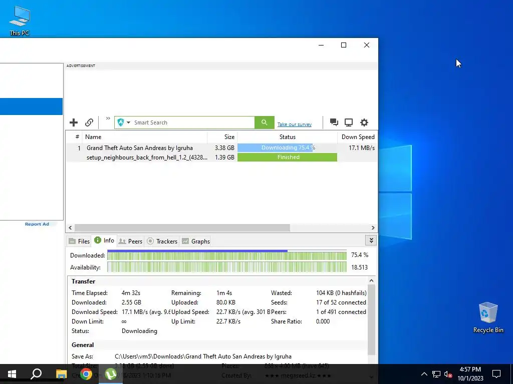This screenshot has height=384, width=513.
Task: Open the search provider shield dropdown
Action: point(124,122)
